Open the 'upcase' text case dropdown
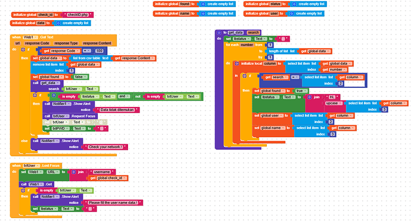411x221 pixels. click(x=334, y=103)
